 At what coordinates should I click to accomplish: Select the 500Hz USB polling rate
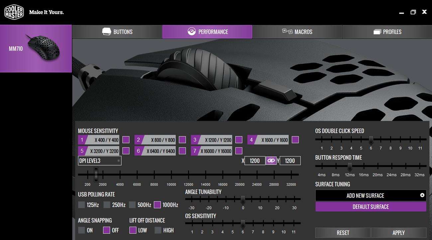132,205
